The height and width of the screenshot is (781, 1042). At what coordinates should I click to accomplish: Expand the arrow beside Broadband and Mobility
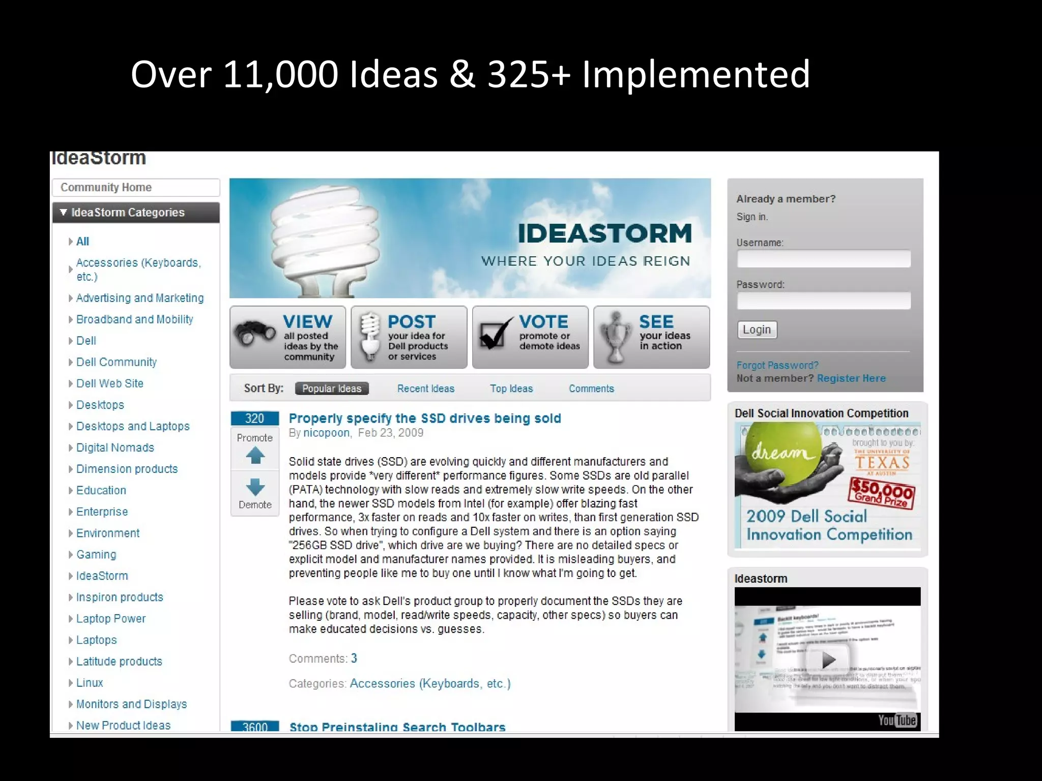(x=71, y=319)
